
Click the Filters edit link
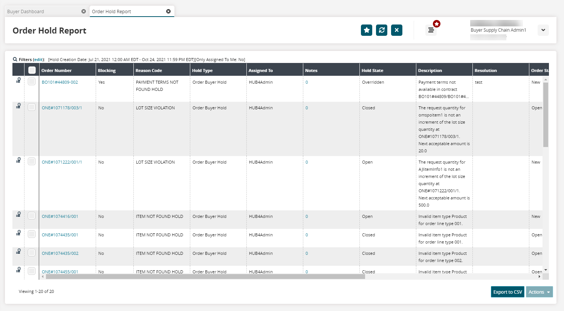[39, 60]
